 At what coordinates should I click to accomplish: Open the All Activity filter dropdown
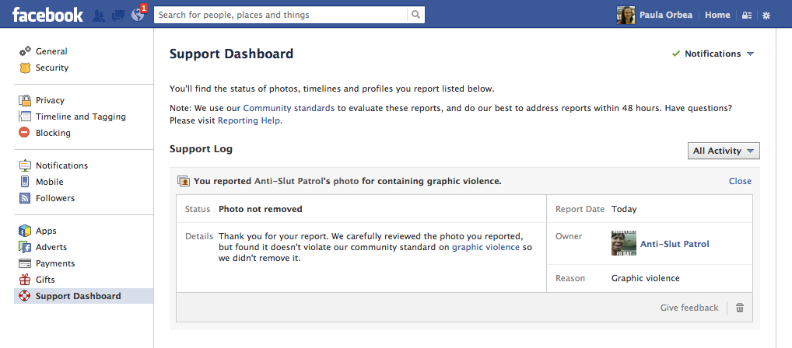[724, 151]
